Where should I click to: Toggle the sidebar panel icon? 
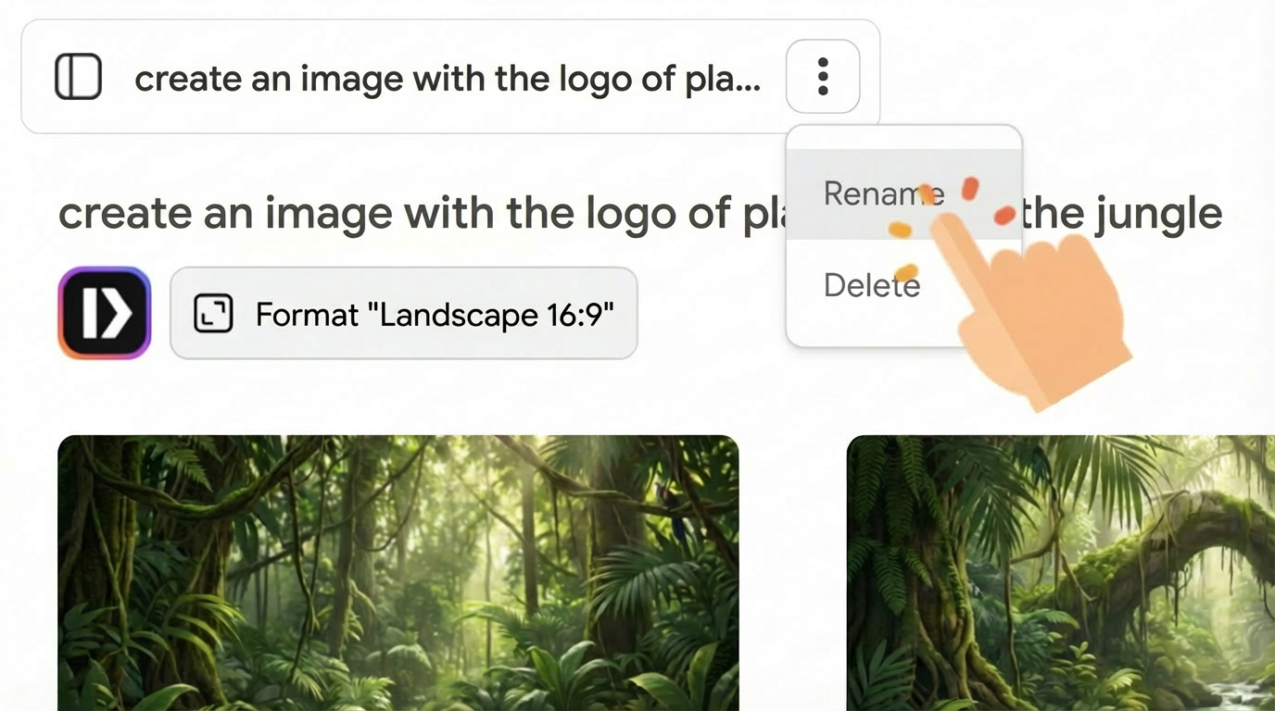78,77
